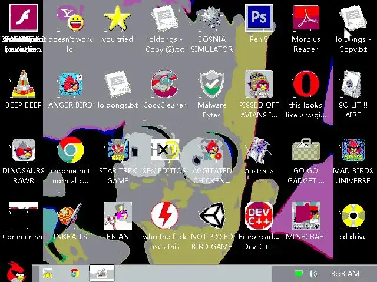Image resolution: width=377 pixels, height=282 pixels.
Task: Open the first pinned taskbar icon
Action: (x=48, y=273)
